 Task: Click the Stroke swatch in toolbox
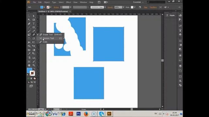pos(32,73)
